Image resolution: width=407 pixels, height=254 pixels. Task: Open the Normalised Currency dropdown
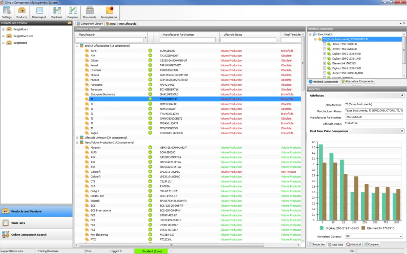coord(401,236)
